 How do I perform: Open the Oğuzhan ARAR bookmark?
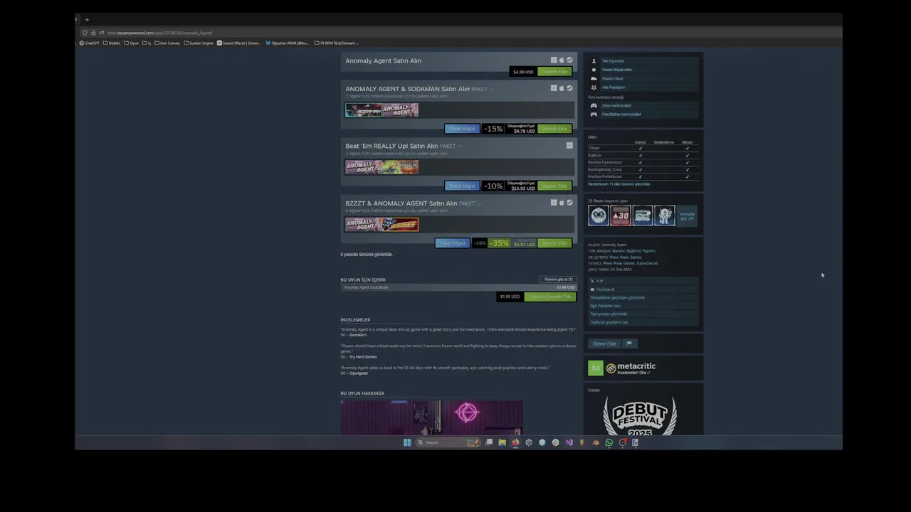(287, 43)
